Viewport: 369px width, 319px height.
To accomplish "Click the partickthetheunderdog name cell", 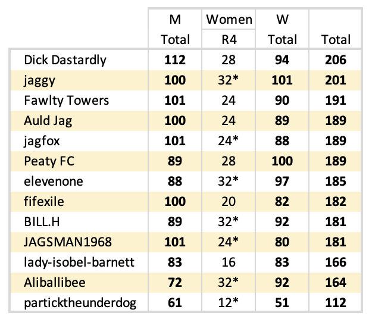I will point(80,304).
